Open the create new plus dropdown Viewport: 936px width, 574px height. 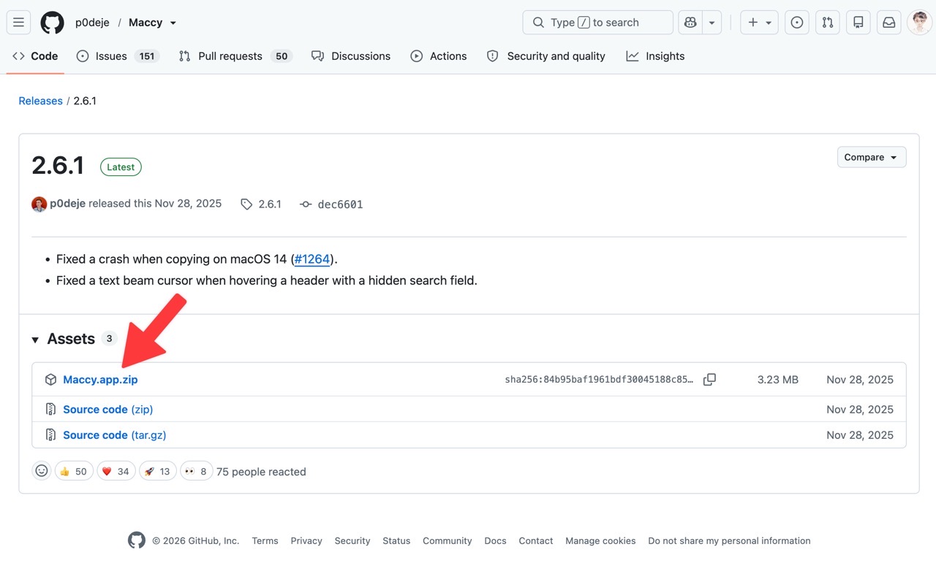(x=760, y=23)
